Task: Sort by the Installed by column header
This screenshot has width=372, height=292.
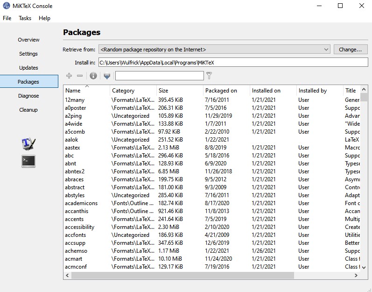Action: click(320, 91)
